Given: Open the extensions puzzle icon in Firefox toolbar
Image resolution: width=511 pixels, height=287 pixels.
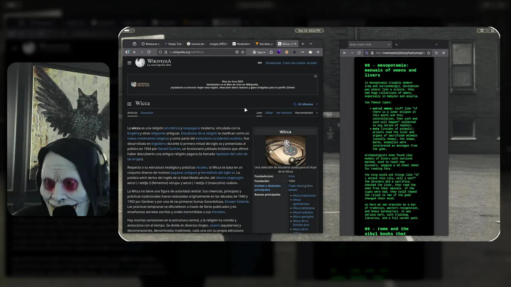Looking at the screenshot, I should [x=271, y=52].
